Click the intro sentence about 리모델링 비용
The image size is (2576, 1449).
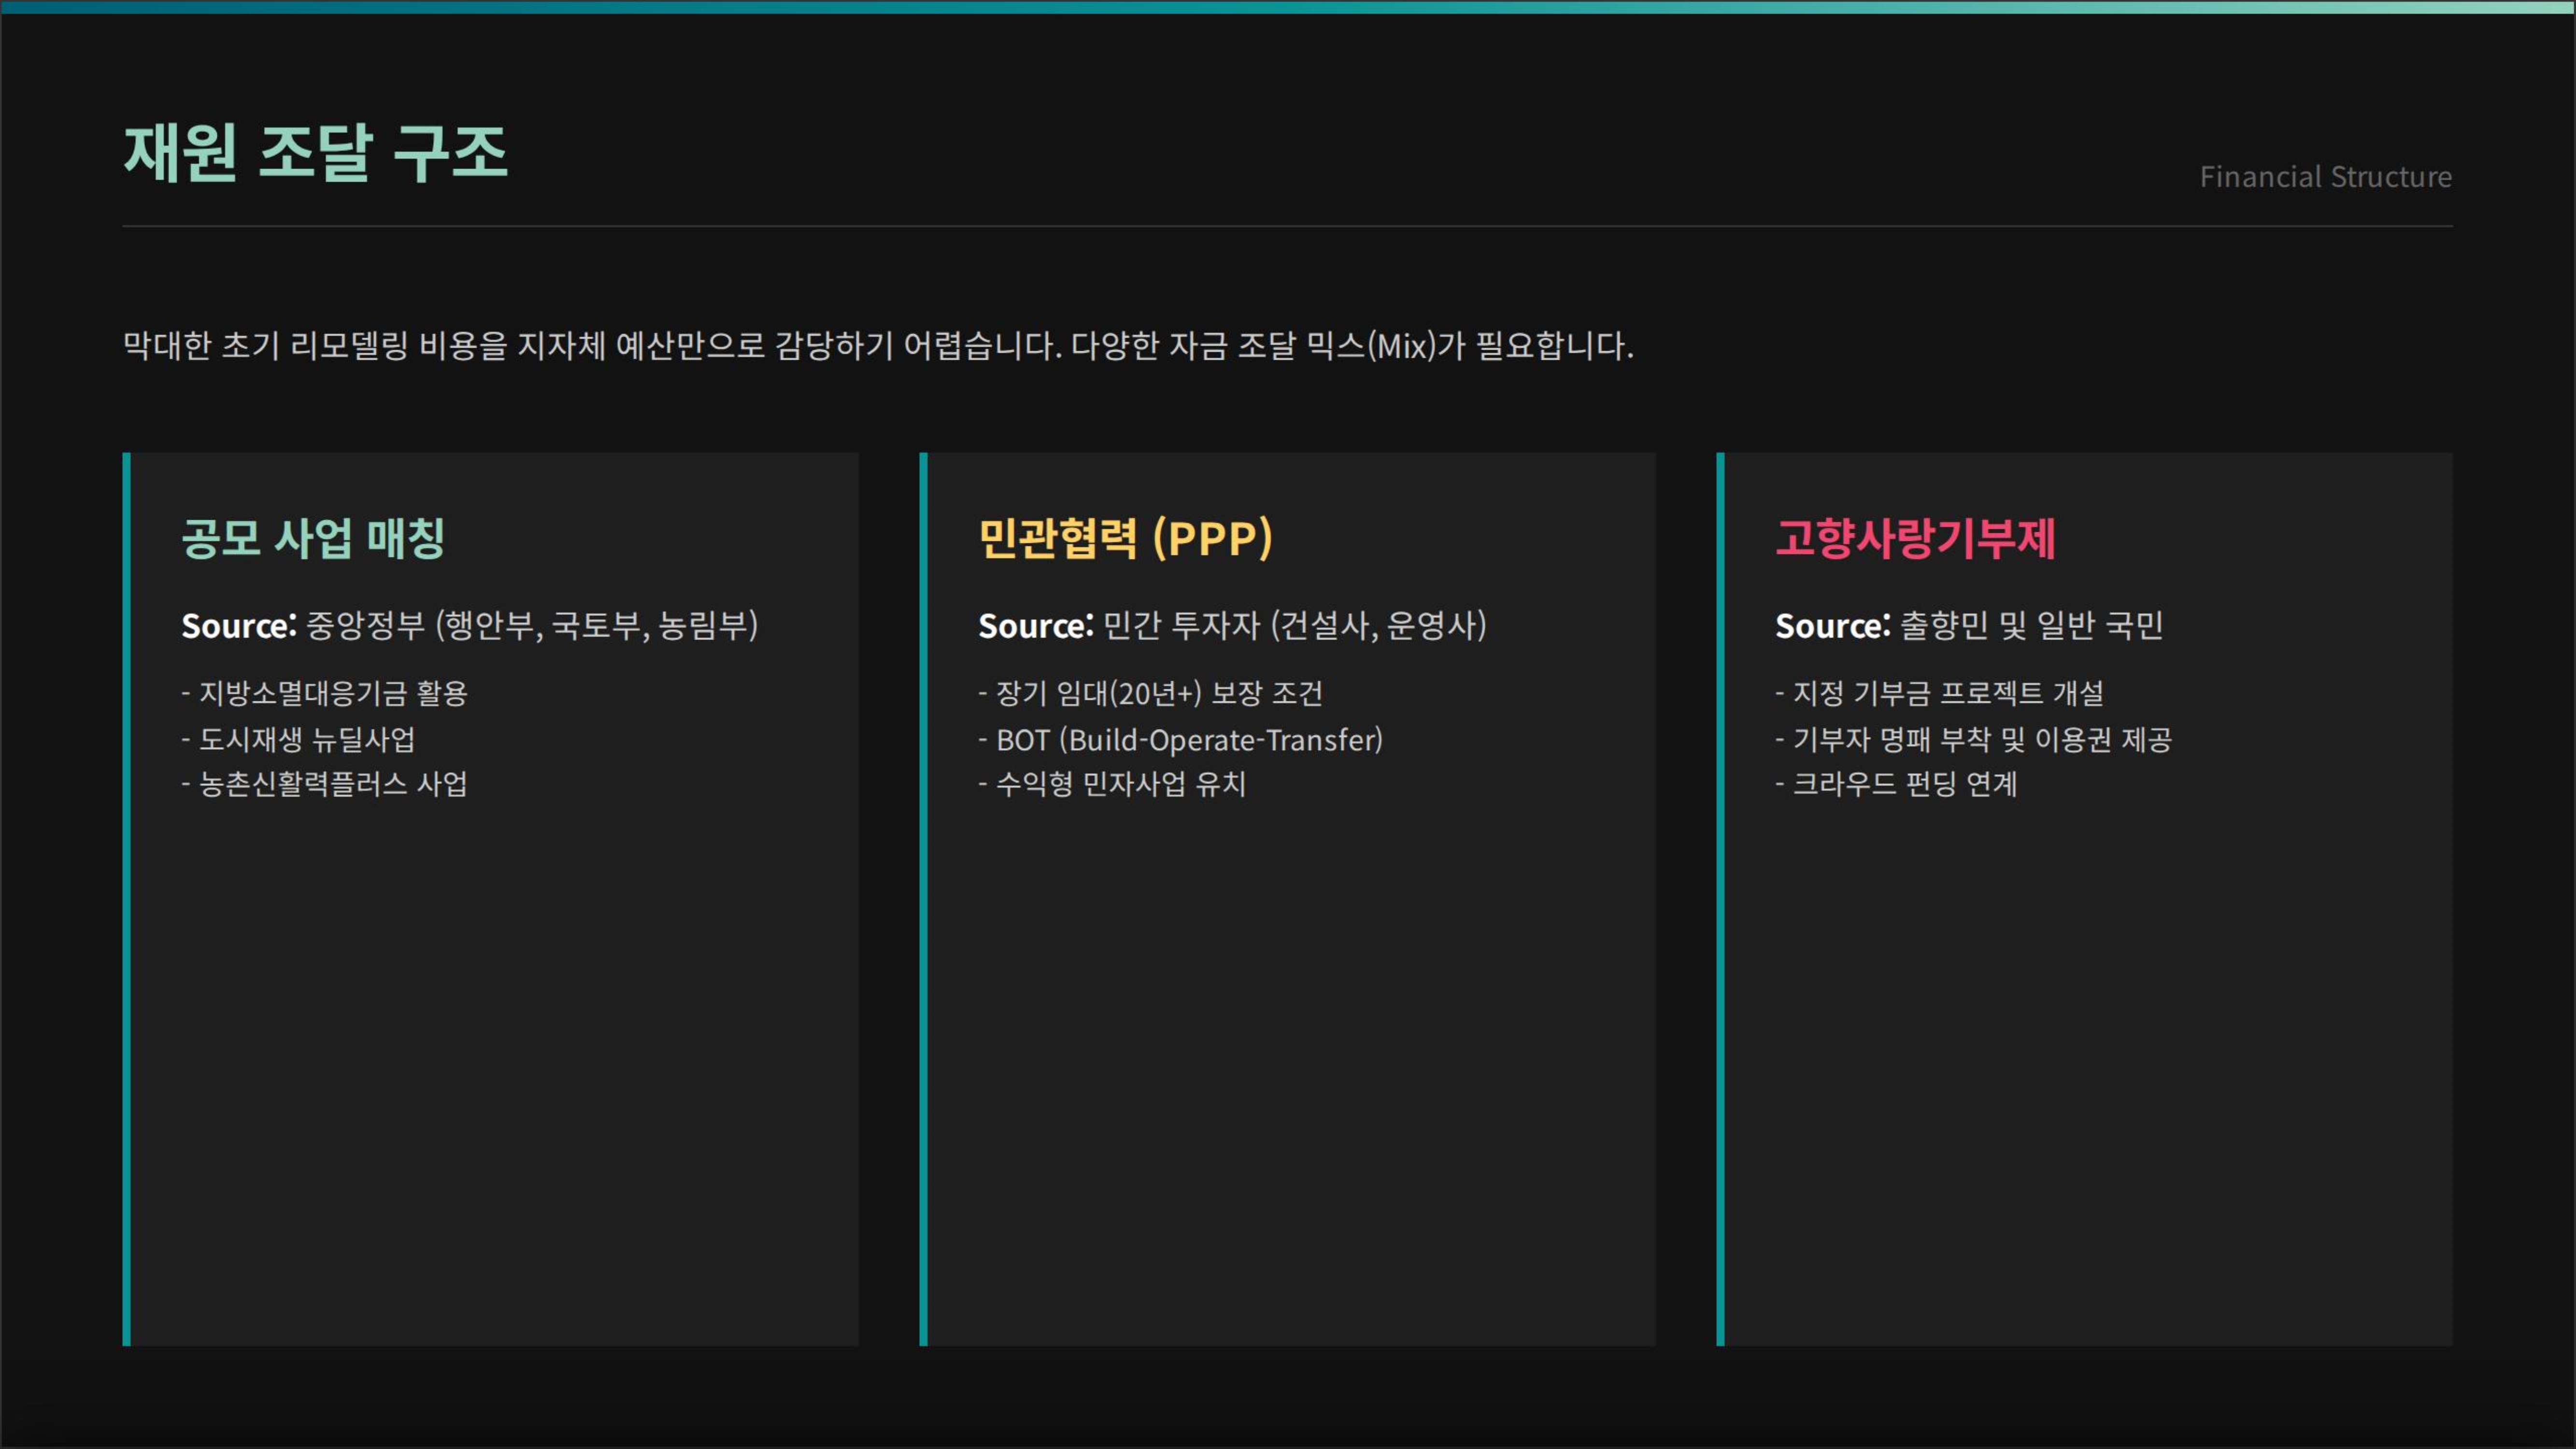click(x=877, y=346)
